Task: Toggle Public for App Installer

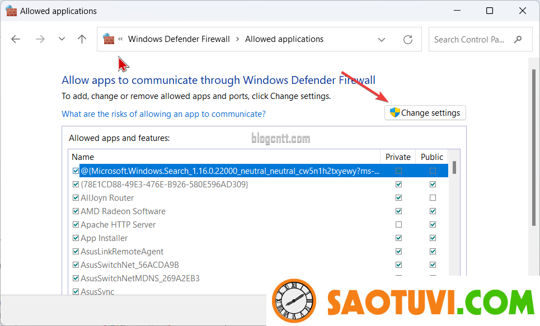Action: pos(433,238)
